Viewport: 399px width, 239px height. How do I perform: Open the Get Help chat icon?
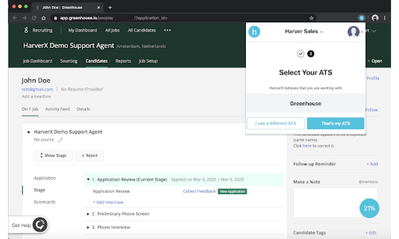(x=40, y=225)
